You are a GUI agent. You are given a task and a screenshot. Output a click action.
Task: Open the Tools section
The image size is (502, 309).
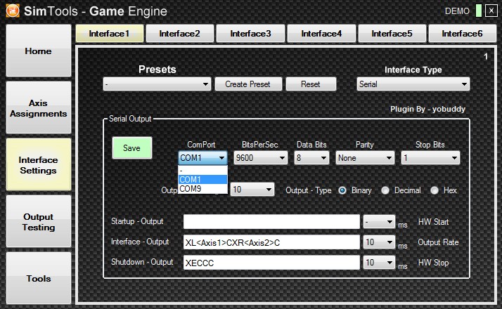pyautogui.click(x=39, y=278)
